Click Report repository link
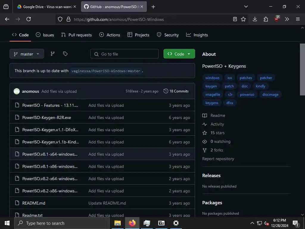Viewport: 305px width, 229px height. click(x=218, y=159)
